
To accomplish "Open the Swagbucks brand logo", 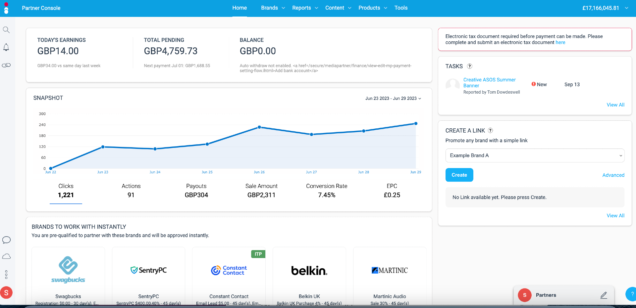I will pos(68,270).
